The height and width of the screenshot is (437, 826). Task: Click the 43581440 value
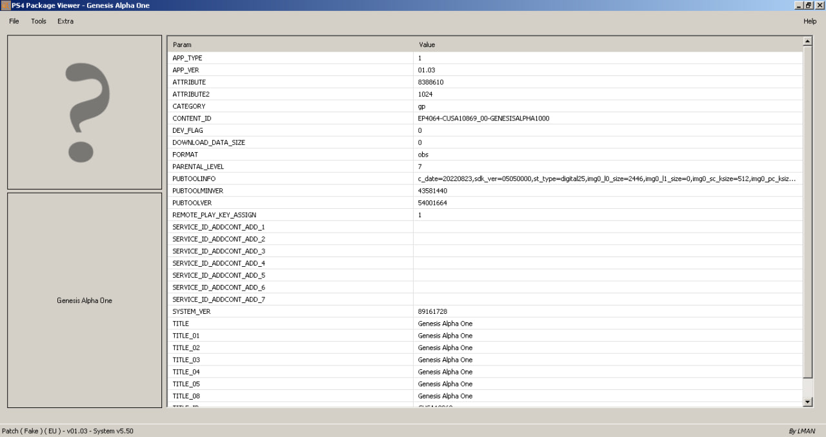[x=432, y=191]
